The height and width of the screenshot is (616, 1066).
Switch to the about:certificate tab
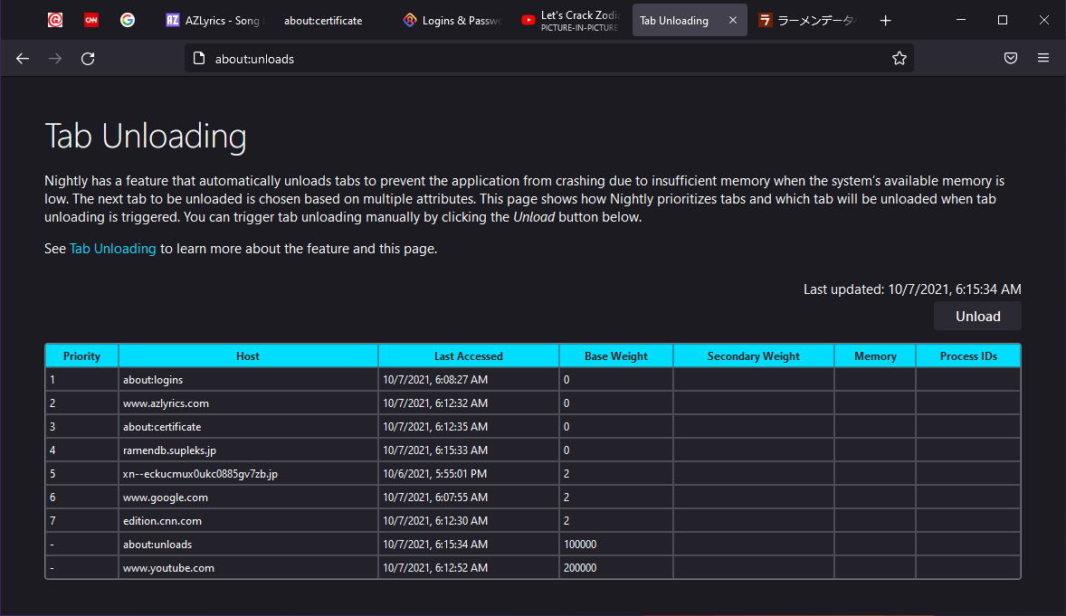[323, 20]
